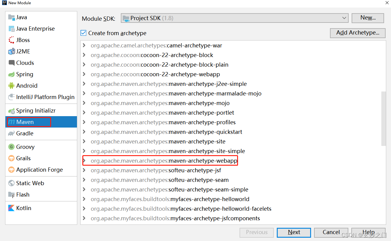Select the Groovy green G icon
Image resolution: width=391 pixels, height=241 pixels.
pyautogui.click(x=12, y=147)
